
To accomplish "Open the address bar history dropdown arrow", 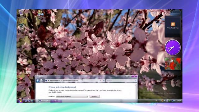I will 101,81.
